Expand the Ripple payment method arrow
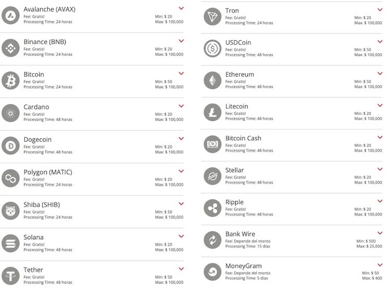 [380, 201]
